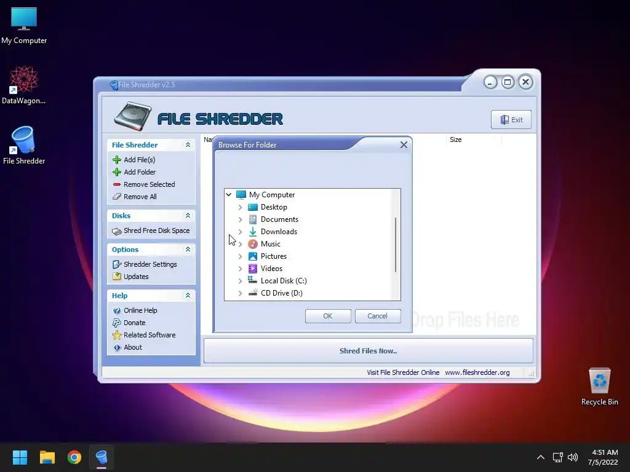The image size is (630, 472).
Task: Expand the CD Drive (D:) node
Action: click(241, 293)
